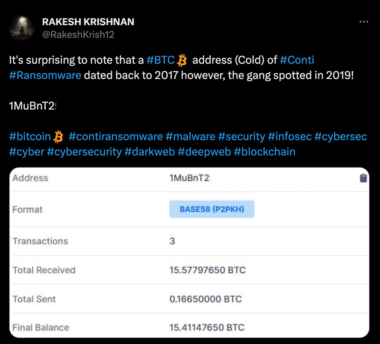Open the RAKESH KRISHNAN display name
Screen dimensions: 380x344
coord(88,22)
